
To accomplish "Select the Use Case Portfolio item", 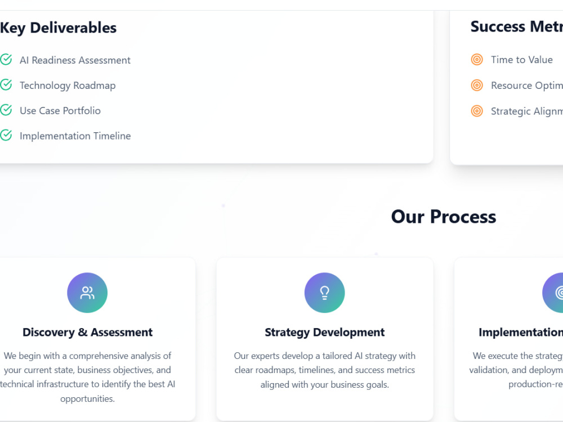I will pyautogui.click(x=60, y=110).
